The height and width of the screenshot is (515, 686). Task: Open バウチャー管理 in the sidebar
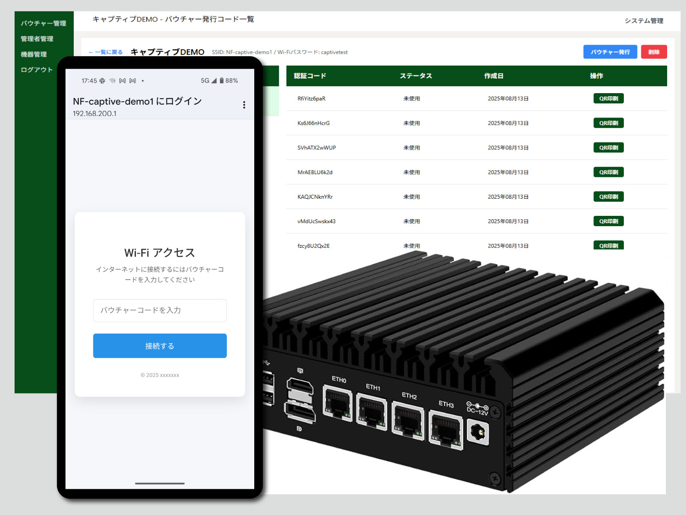tap(43, 23)
